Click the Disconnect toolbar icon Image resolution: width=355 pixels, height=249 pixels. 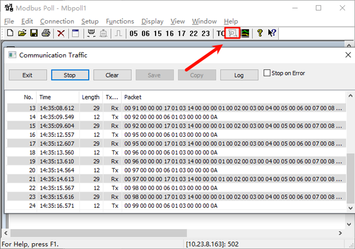[103, 33]
